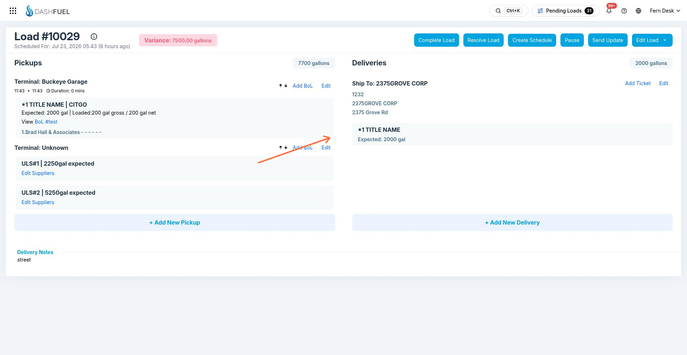Screen dimensions: 687x355
Task: Click '2375 Grove Rd' address line
Action: point(370,112)
